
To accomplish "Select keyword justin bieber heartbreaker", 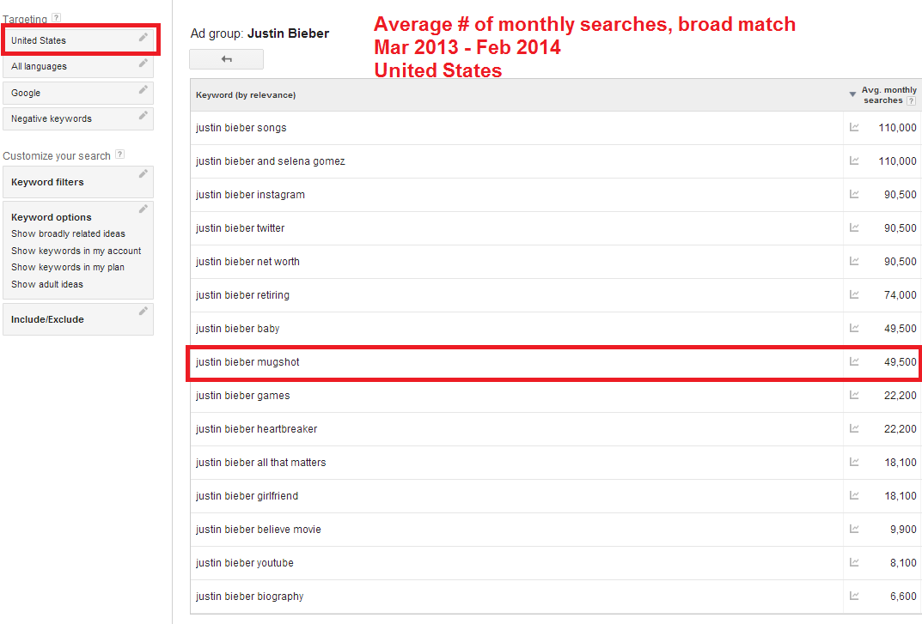I will [x=256, y=429].
